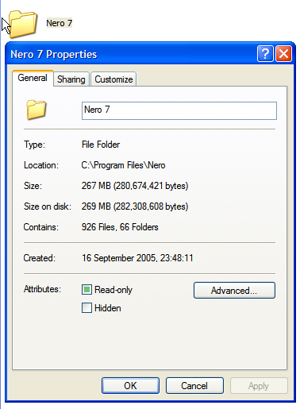Switch to the General tab
Screen dimensions: 300x409
33,78
